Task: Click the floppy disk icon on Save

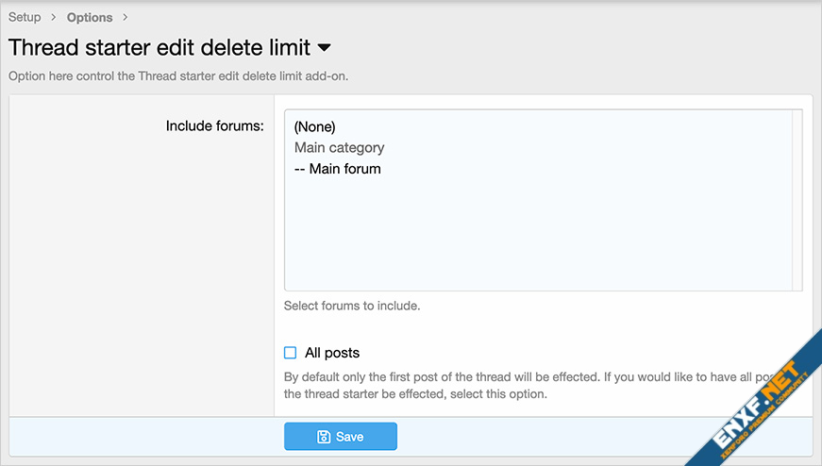Action: (324, 437)
